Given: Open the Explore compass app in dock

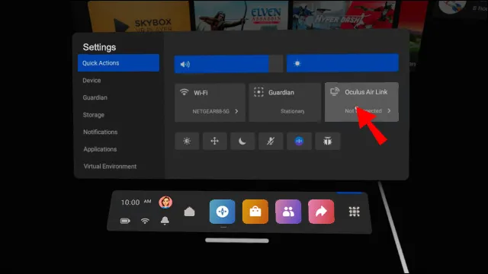Looking at the screenshot, I should 222,212.
